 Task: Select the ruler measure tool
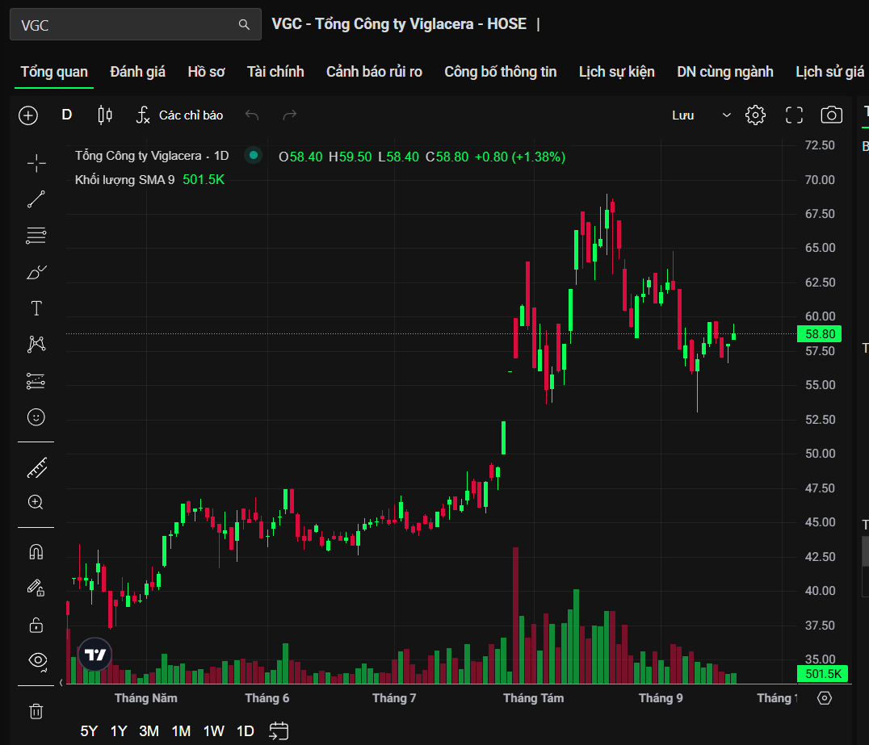37,468
